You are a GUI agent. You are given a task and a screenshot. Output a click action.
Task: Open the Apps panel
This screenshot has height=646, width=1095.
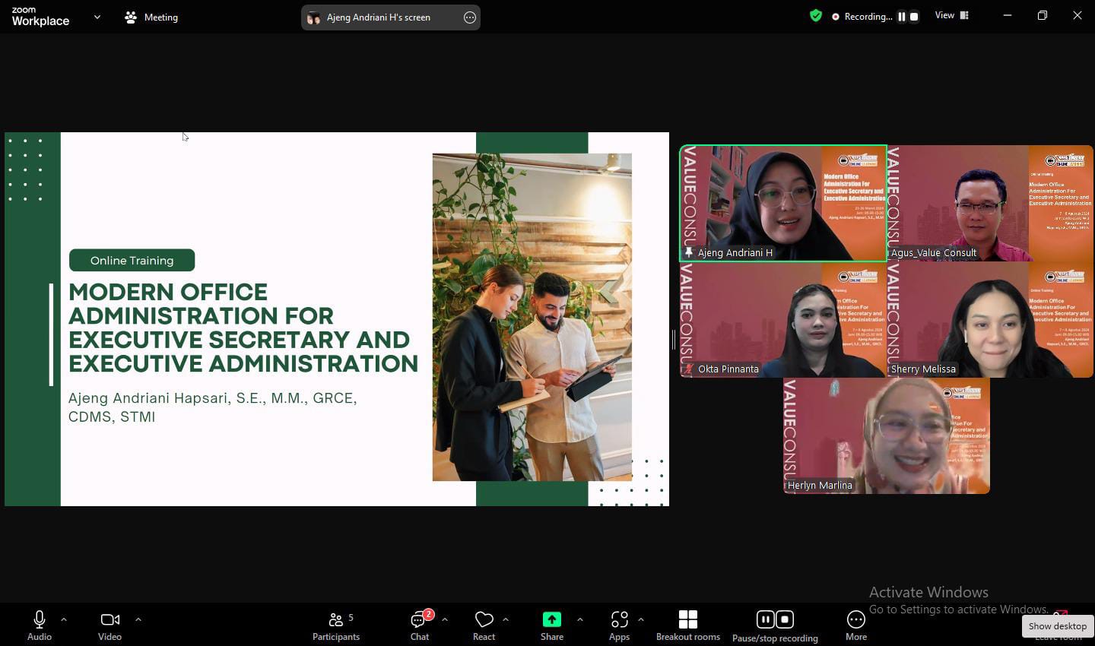pyautogui.click(x=619, y=626)
